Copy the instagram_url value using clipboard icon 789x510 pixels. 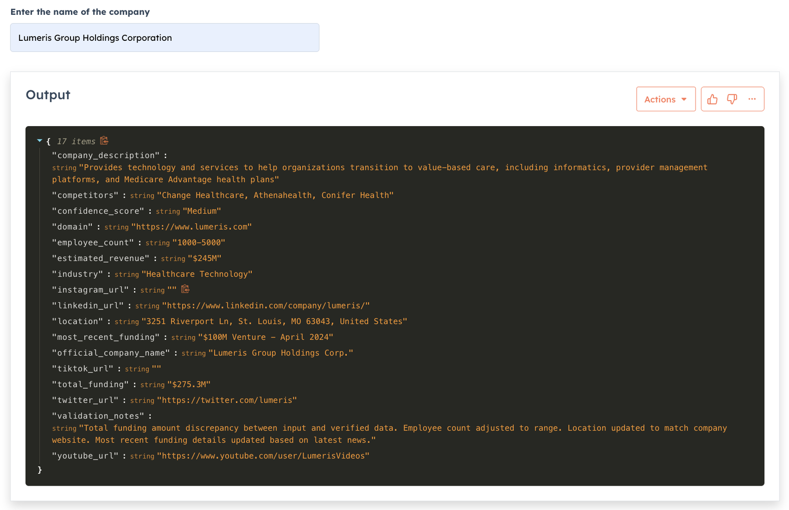pyautogui.click(x=185, y=289)
